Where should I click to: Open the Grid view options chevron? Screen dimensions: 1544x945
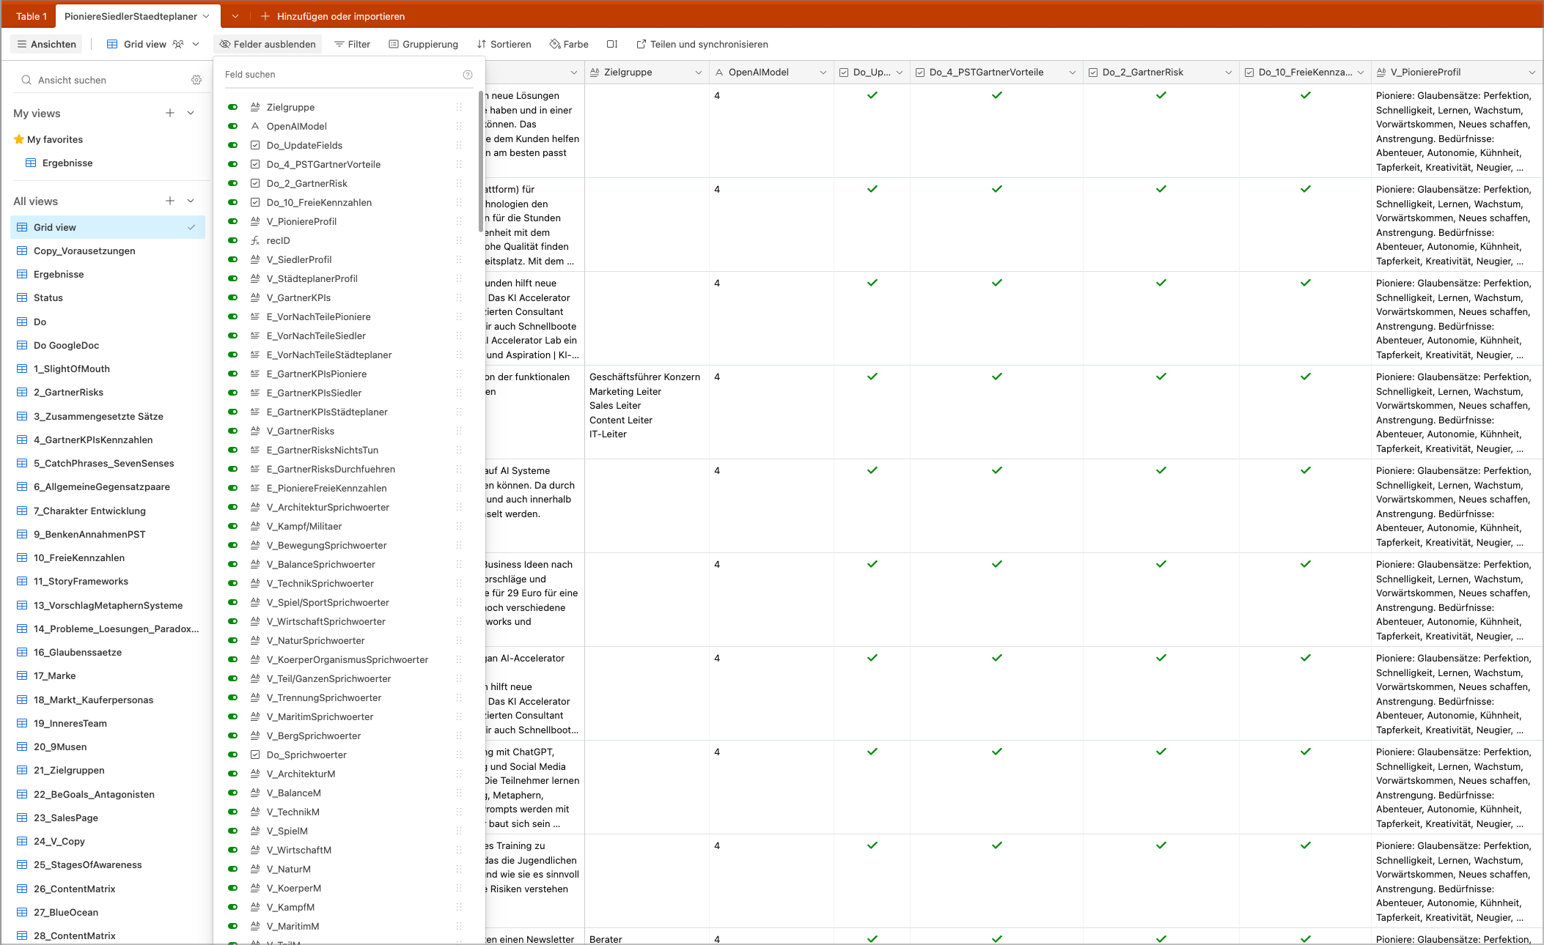point(196,44)
